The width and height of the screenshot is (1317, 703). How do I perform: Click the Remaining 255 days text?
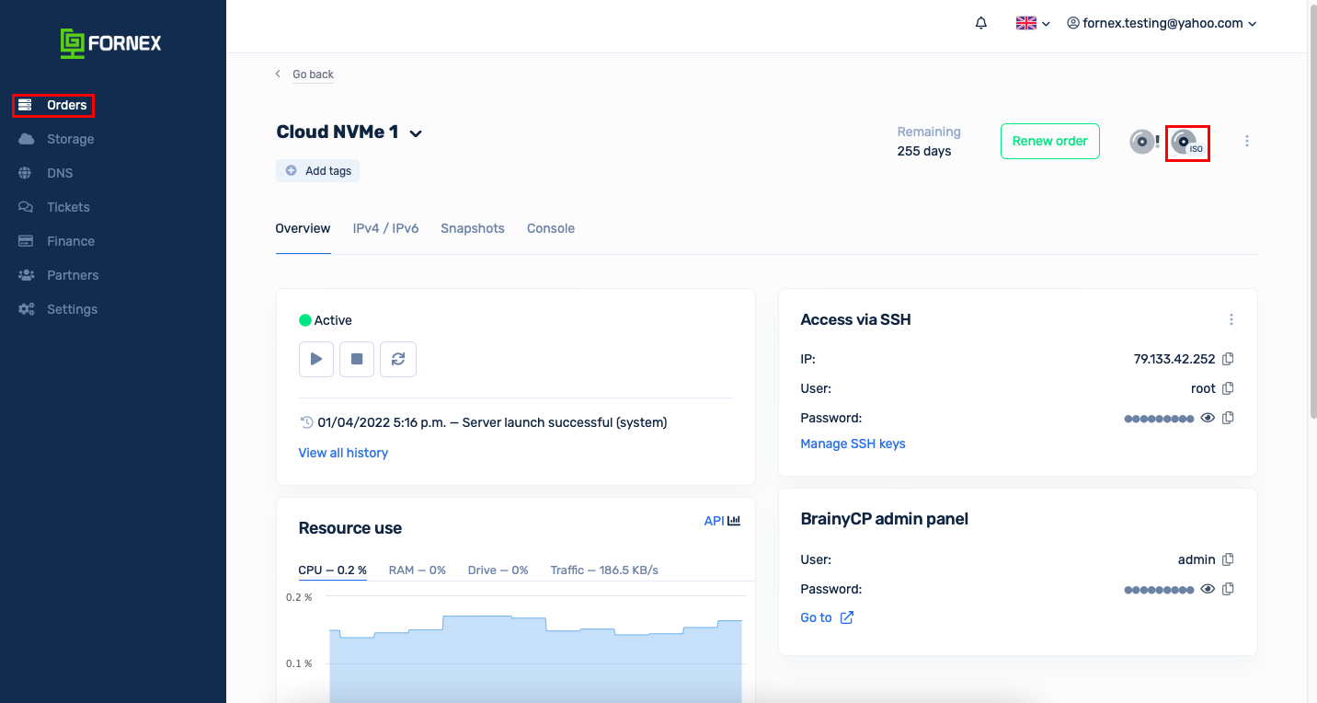(x=929, y=142)
